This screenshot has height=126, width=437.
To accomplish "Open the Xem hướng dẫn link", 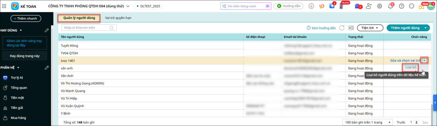I will tap(321, 28).
